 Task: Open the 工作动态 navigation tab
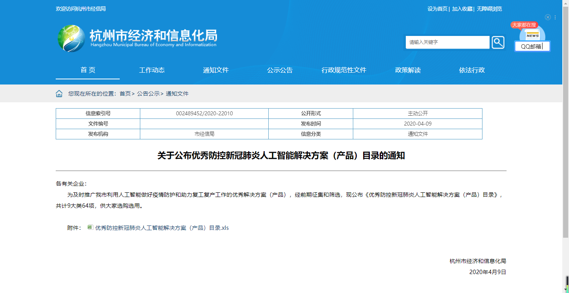point(152,70)
